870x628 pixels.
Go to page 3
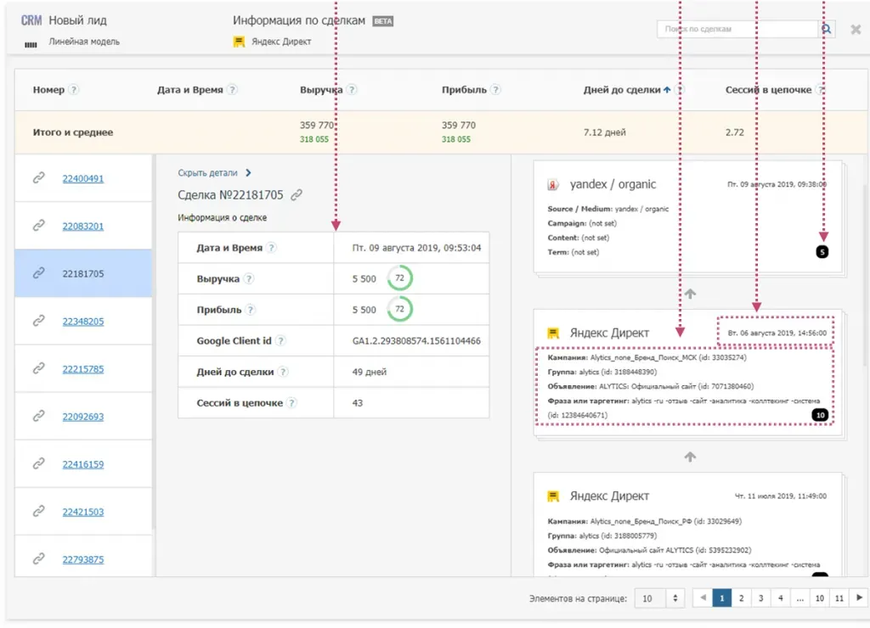click(x=760, y=598)
